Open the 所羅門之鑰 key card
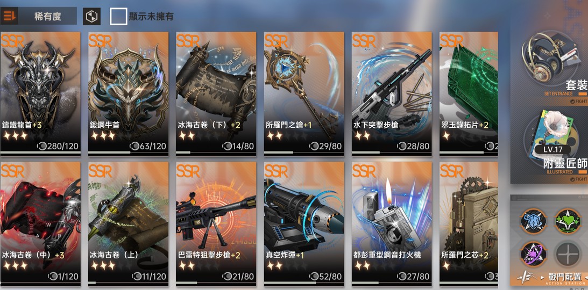Viewport: 588px width, 290px height. (x=304, y=93)
